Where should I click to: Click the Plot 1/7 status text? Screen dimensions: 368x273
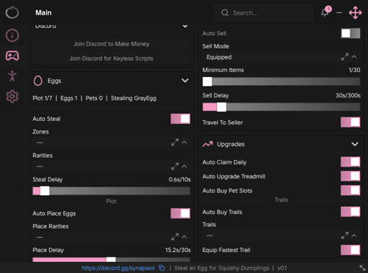[42, 98]
